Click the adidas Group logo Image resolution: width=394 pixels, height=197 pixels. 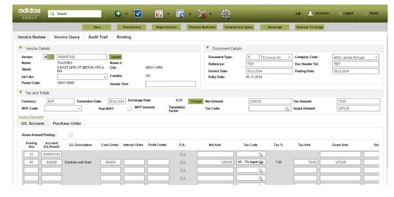pos(29,13)
